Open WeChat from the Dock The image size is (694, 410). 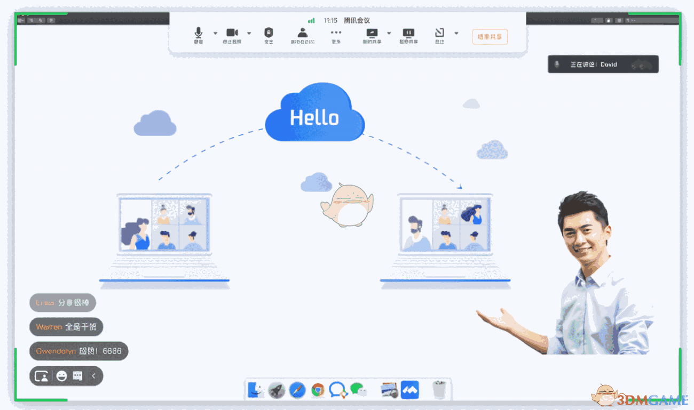pos(359,390)
